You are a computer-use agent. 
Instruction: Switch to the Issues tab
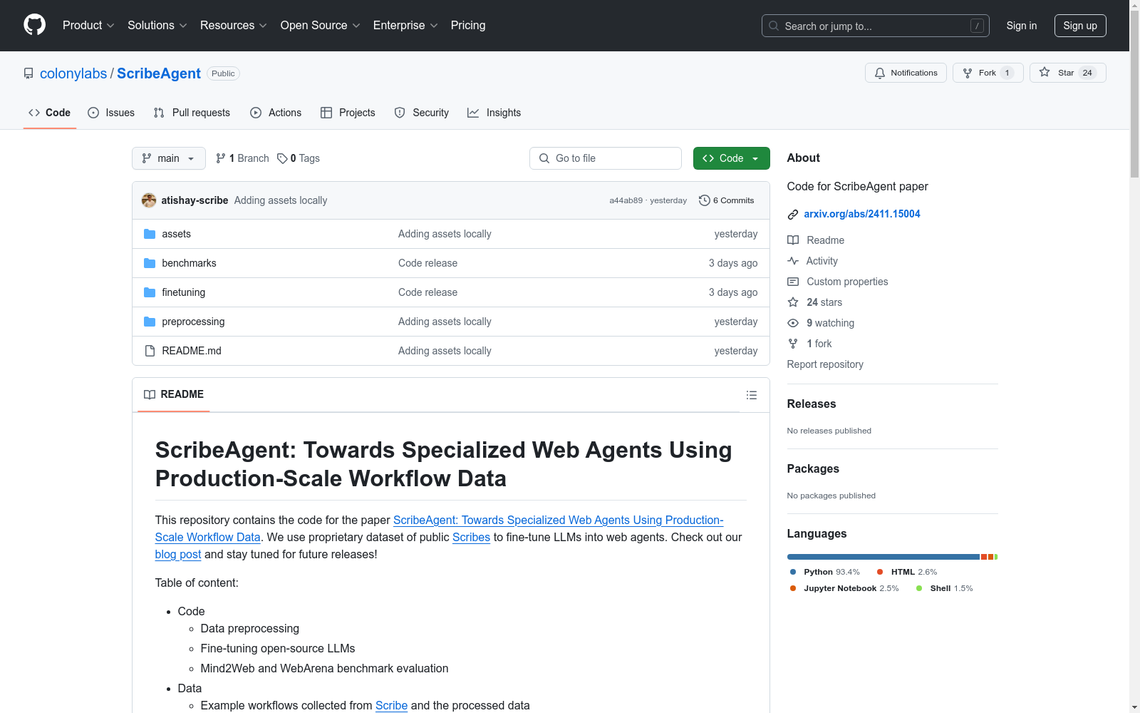[111, 113]
